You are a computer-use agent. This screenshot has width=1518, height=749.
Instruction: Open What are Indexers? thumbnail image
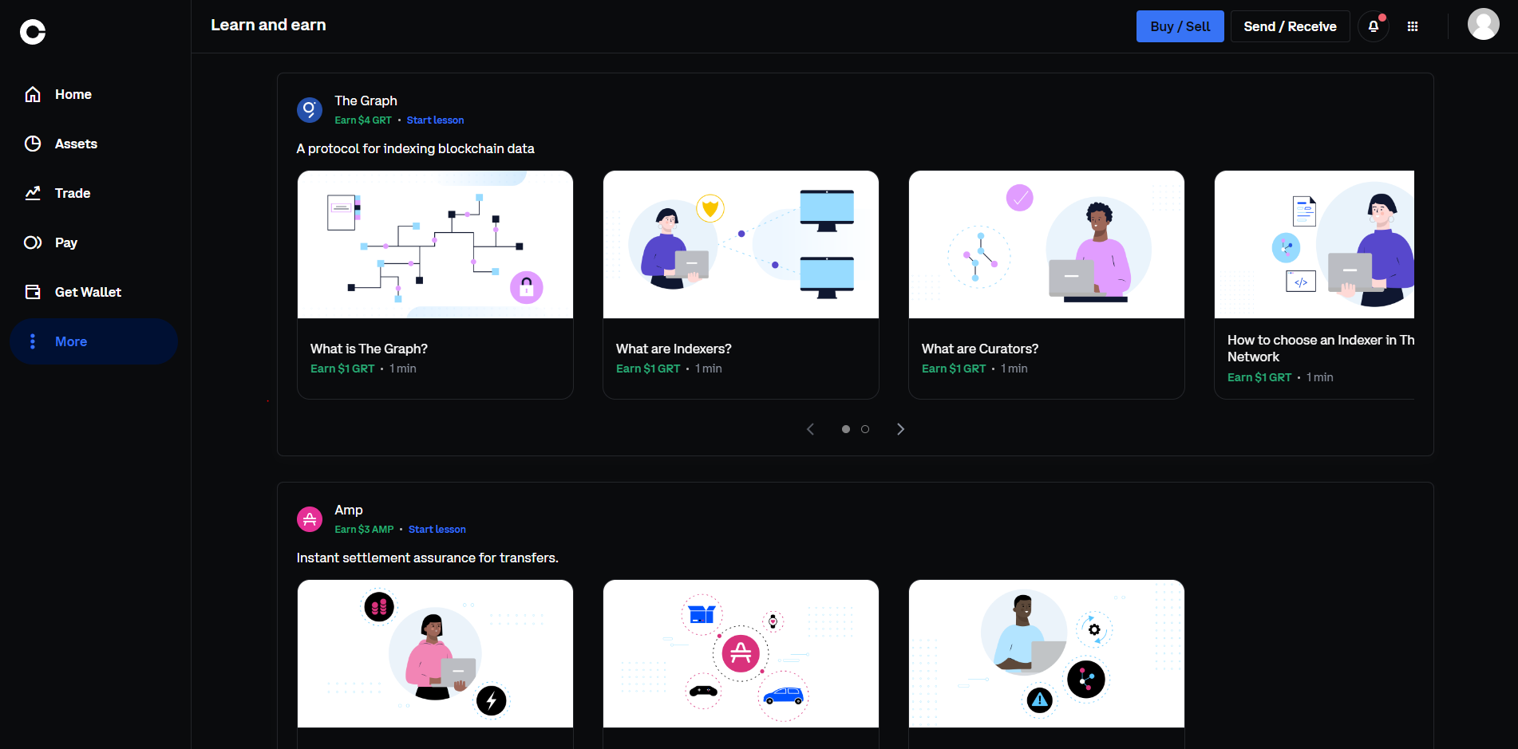(x=741, y=244)
